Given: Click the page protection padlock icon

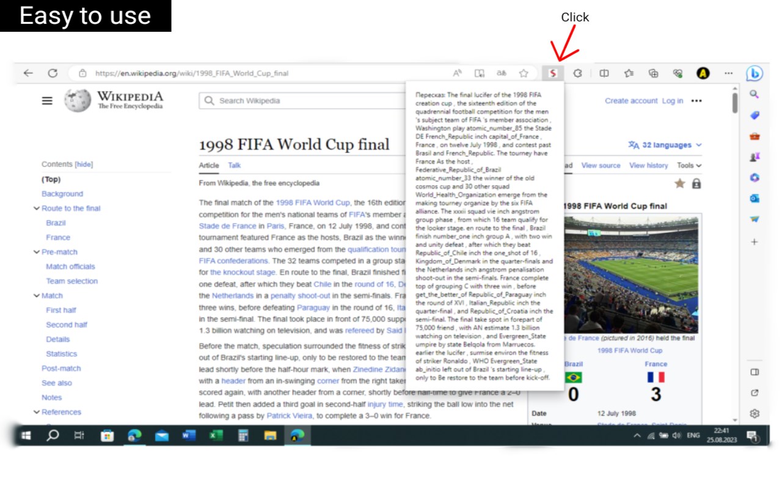Looking at the screenshot, I should (696, 183).
